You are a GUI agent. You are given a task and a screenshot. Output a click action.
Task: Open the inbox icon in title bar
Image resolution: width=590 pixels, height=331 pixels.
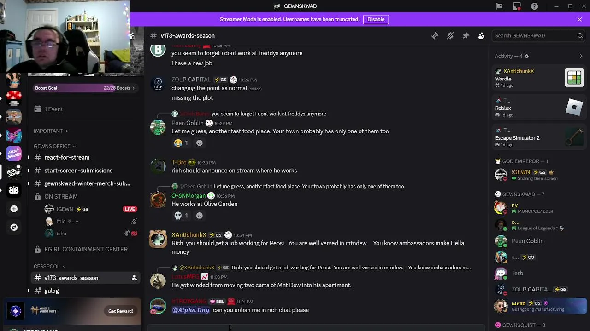click(x=517, y=6)
